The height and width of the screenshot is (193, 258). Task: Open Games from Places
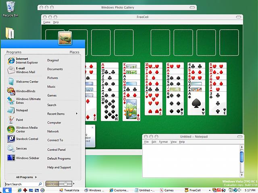click(x=52, y=95)
